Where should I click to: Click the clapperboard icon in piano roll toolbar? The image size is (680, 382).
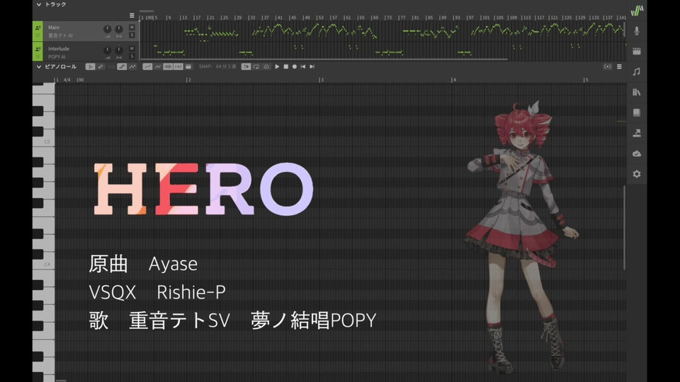188,66
